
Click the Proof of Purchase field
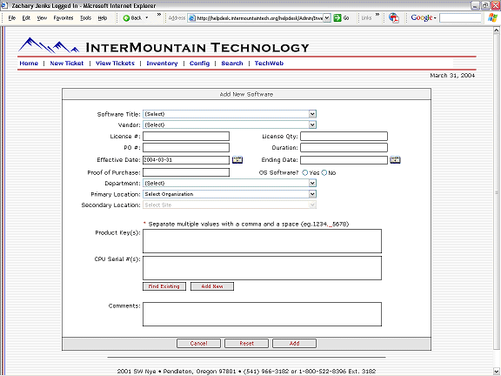pyautogui.click(x=186, y=172)
